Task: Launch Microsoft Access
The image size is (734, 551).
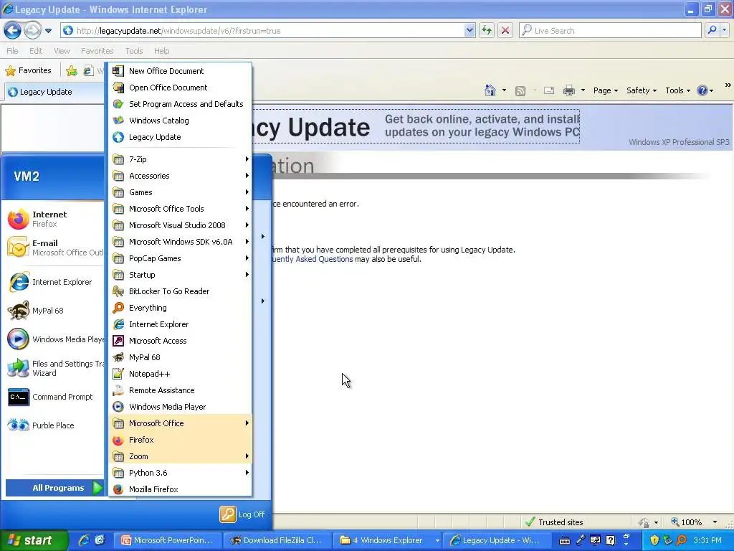Action: click(x=180, y=341)
